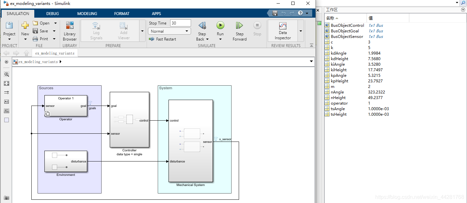This screenshot has height=203, width=467.
Task: Switch to the FORMAT tab
Action: 122,14
